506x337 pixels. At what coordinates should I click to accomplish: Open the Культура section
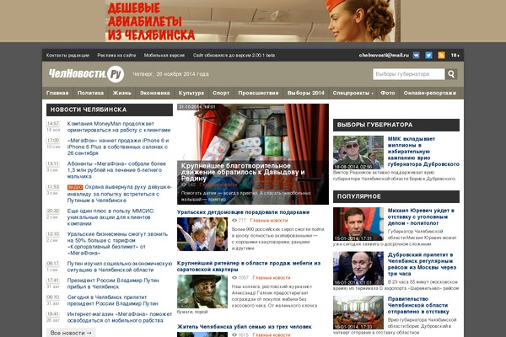point(191,94)
